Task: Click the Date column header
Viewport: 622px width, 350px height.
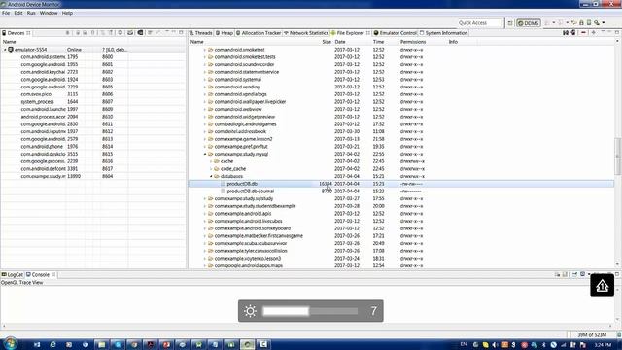Action: pos(340,42)
